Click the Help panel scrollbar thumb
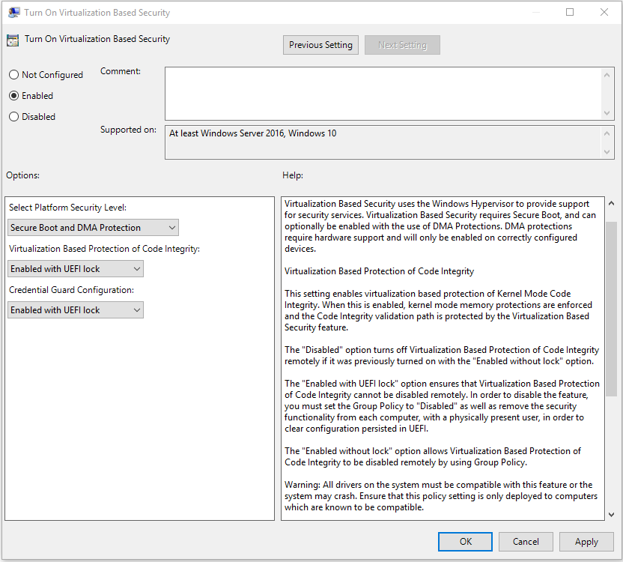The image size is (623, 562). 611,307
